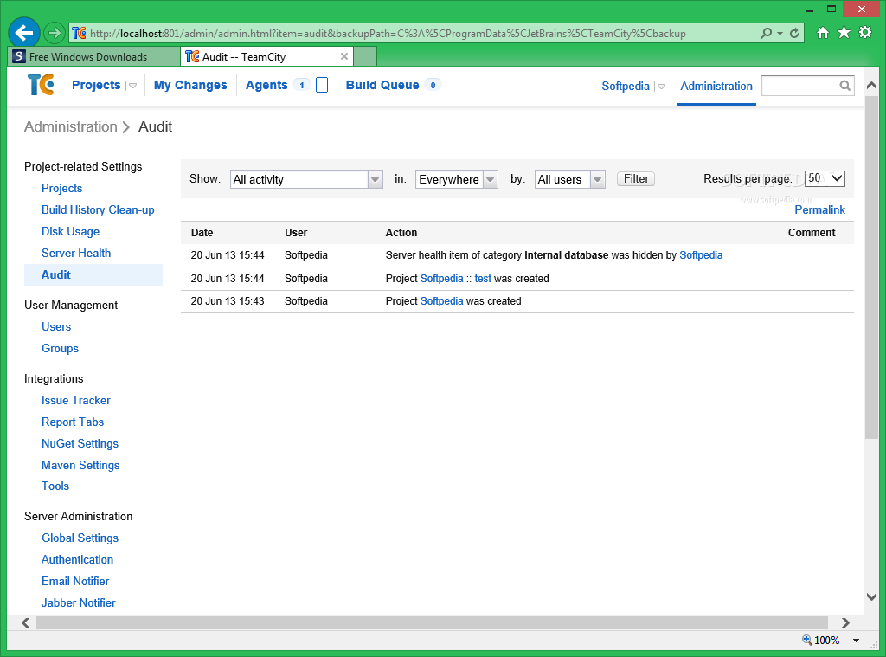Image resolution: width=886 pixels, height=657 pixels.
Task: Open address bar search dropdown arrow
Action: [780, 34]
